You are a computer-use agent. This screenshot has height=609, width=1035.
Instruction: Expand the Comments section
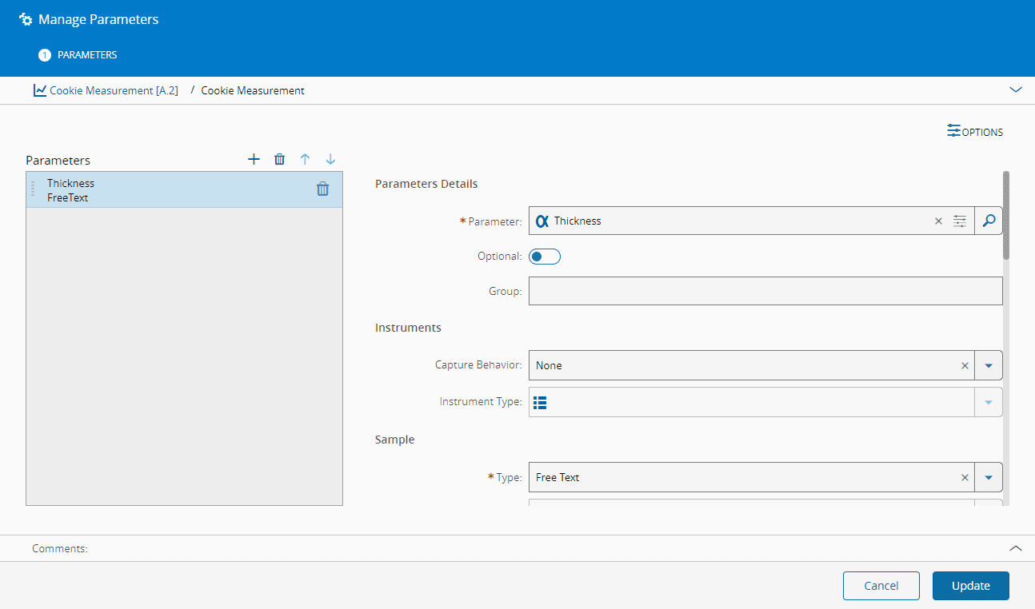pyautogui.click(x=1016, y=548)
